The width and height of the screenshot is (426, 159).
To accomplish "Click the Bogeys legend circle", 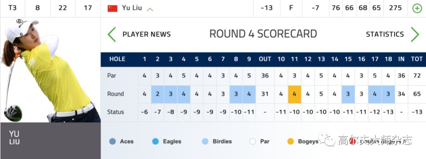I will 290,141.
